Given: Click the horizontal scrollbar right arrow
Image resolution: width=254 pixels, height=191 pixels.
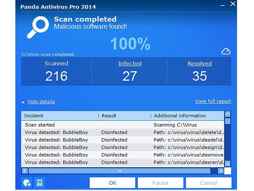Looking at the screenshot, I should 221,171.
